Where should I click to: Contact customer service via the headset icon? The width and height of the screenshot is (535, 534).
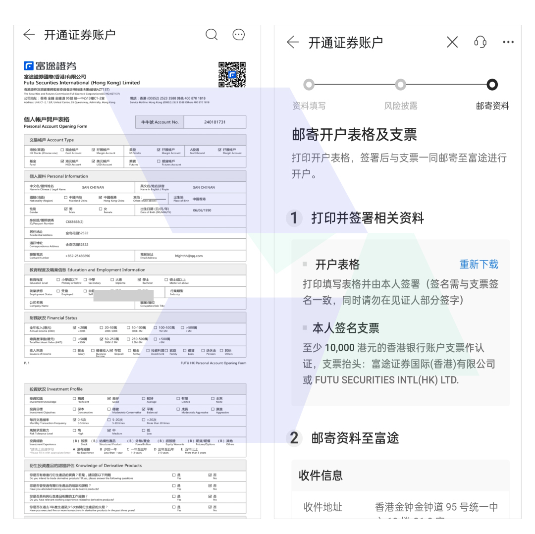tap(480, 42)
